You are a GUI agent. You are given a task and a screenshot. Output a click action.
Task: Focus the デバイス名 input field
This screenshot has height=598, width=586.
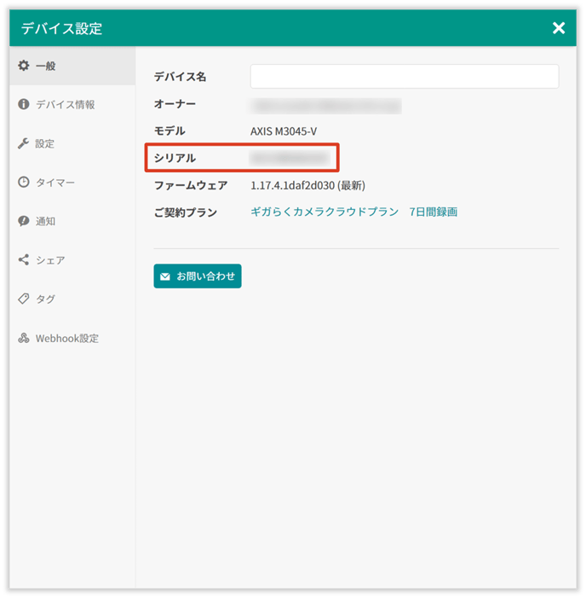pyautogui.click(x=404, y=77)
